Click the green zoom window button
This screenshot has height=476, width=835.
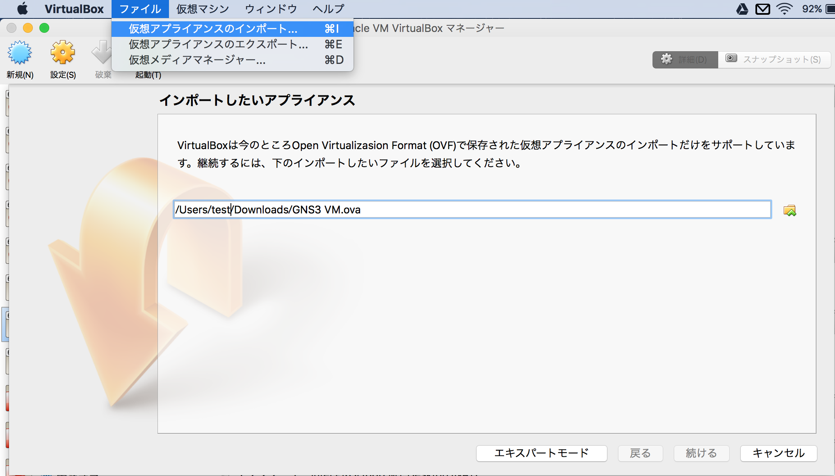44,28
